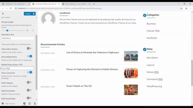Image resolution: width=193 pixels, height=108 pixels.
Task: Open the Canvas Web category link
Action: (153, 31)
